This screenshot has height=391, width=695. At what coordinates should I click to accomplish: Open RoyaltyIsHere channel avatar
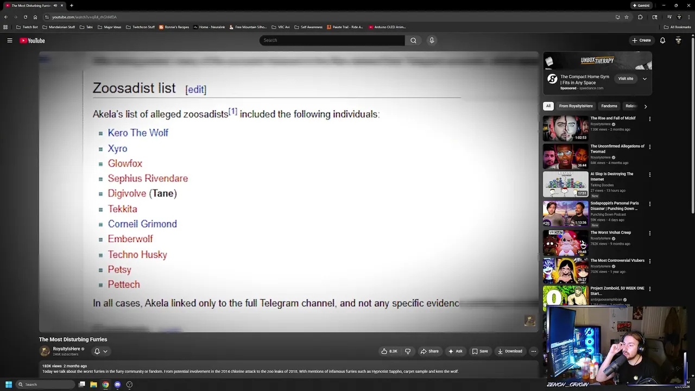[x=45, y=351]
